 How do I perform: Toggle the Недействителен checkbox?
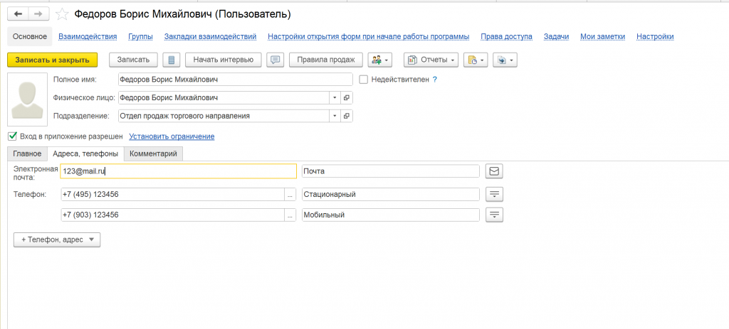[364, 80]
